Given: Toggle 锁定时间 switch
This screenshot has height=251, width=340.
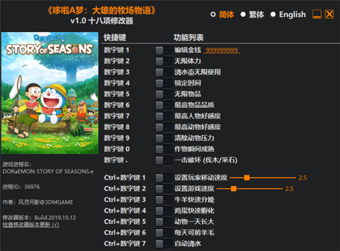Looking at the screenshot, I should pyautogui.click(x=164, y=83).
